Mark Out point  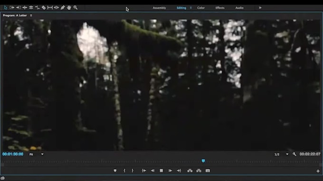[x=133, y=171]
